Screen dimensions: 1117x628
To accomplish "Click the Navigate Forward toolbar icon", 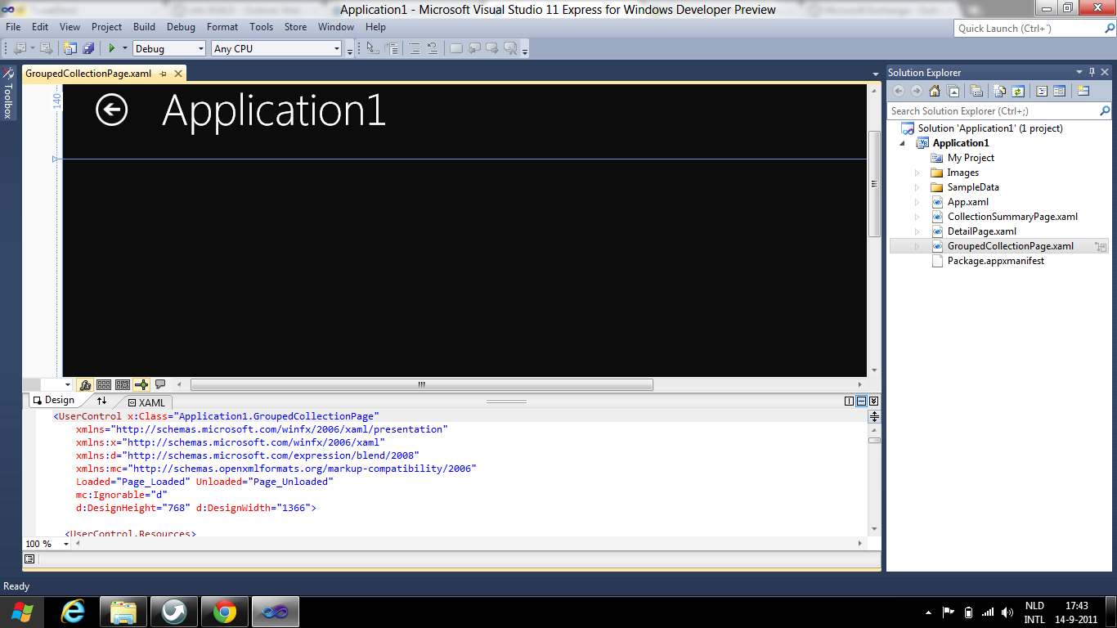I will pos(46,49).
